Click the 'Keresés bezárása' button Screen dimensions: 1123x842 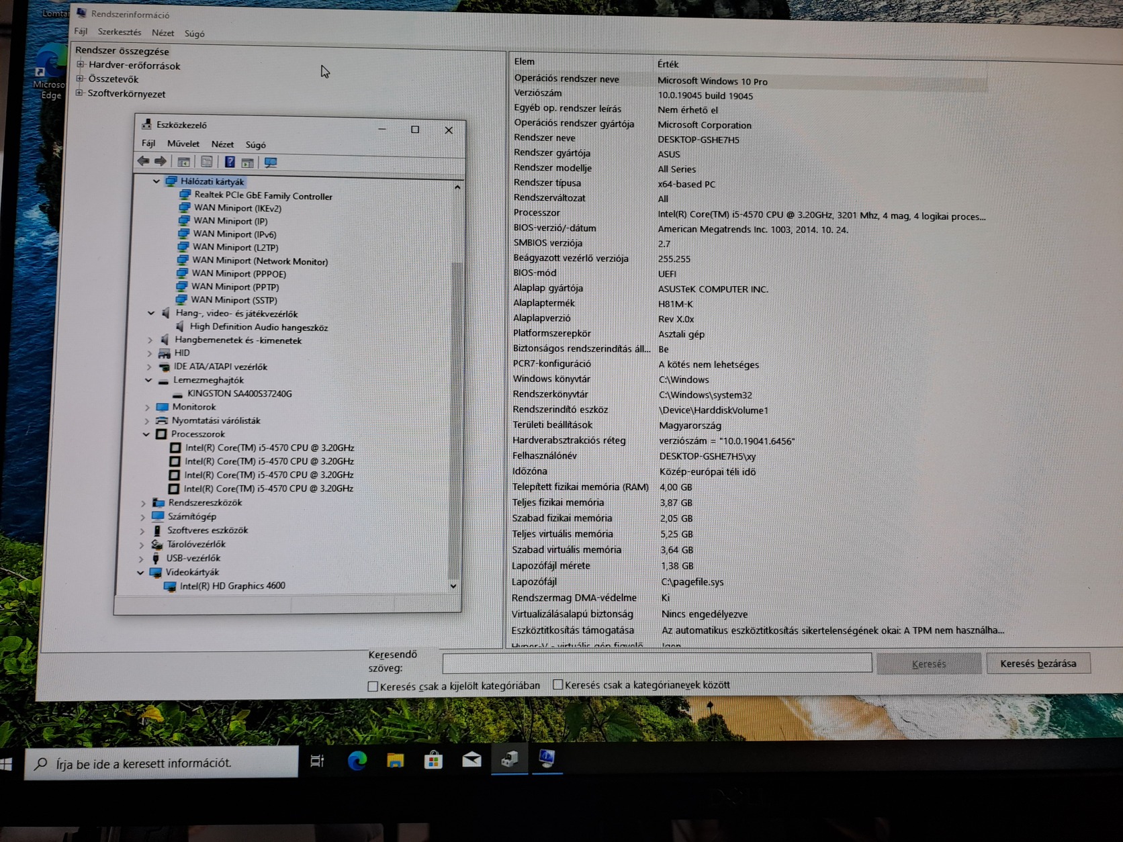tap(1038, 663)
